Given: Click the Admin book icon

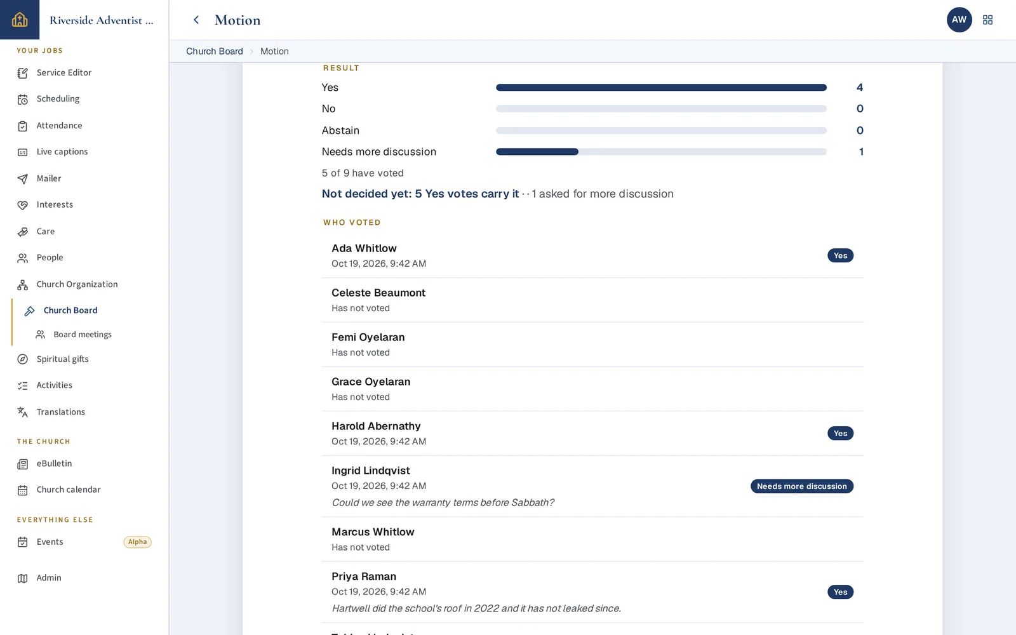Looking at the screenshot, I should click(23, 578).
